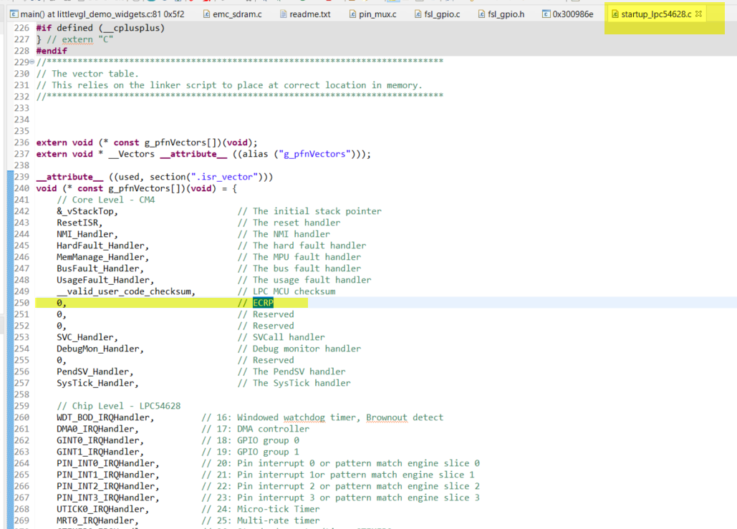The width and height of the screenshot is (737, 529).
Task: Click the header file icon on fsl_gpio.h tab
Action: click(x=481, y=14)
